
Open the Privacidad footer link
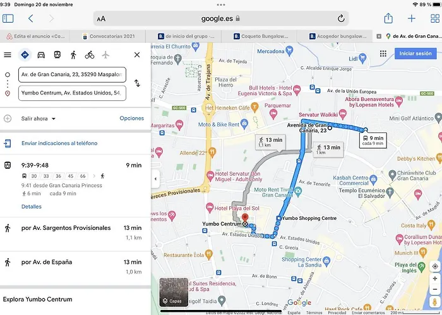(x=337, y=312)
